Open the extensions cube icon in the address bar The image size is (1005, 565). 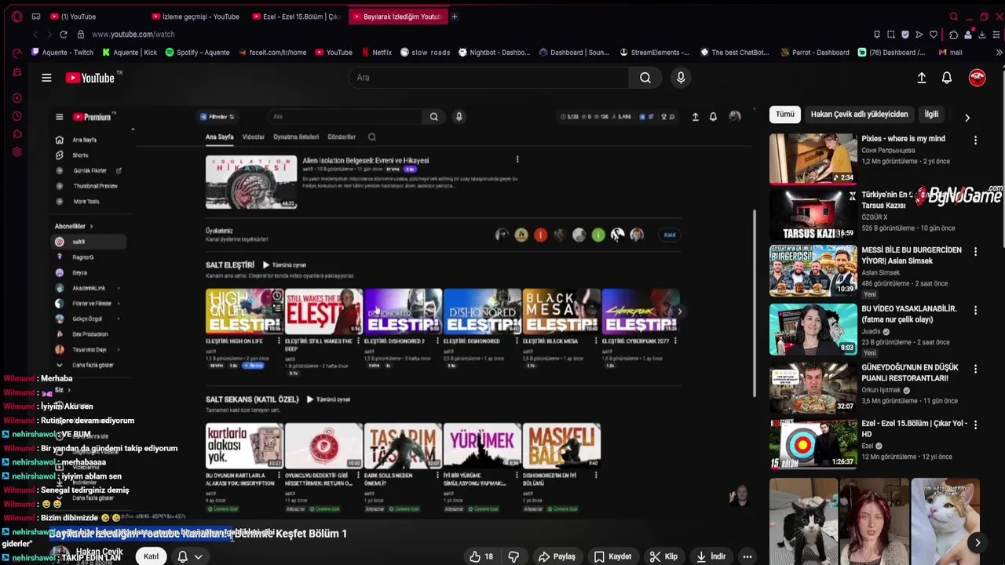(954, 35)
